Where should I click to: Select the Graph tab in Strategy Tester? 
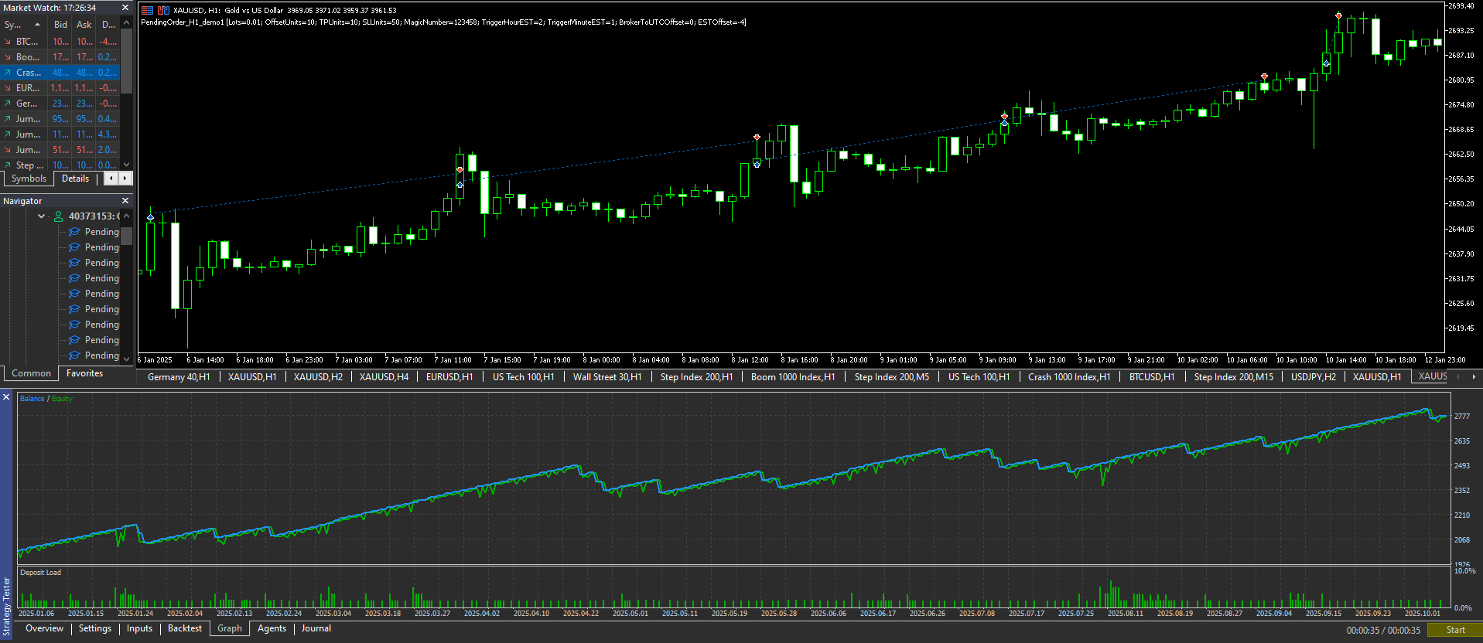tap(230, 628)
